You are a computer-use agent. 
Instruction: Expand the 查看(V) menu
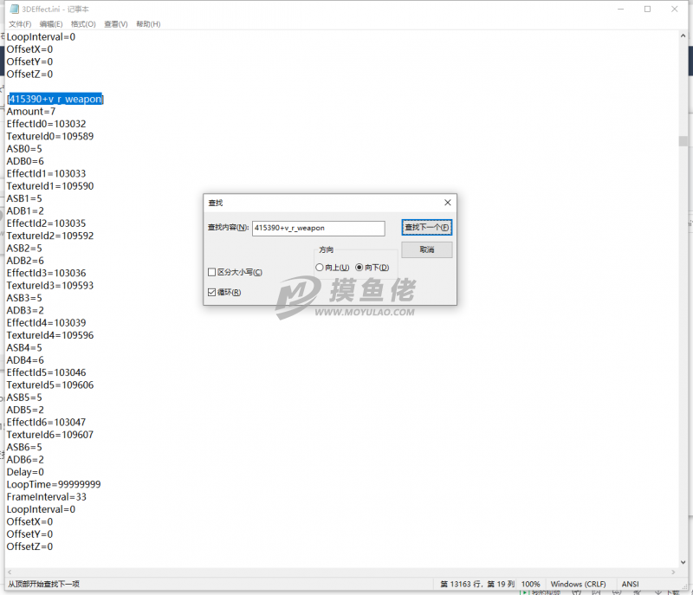pyautogui.click(x=115, y=24)
